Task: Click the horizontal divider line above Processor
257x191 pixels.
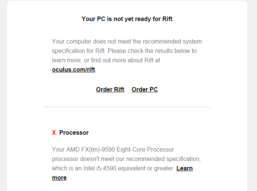Action: point(127,107)
